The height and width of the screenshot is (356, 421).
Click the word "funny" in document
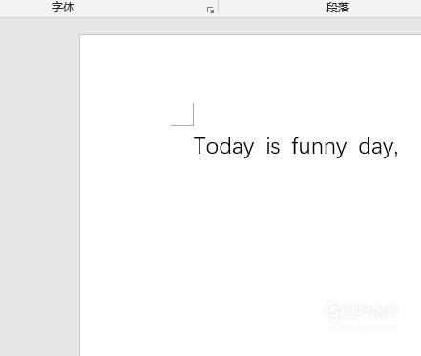tap(319, 147)
